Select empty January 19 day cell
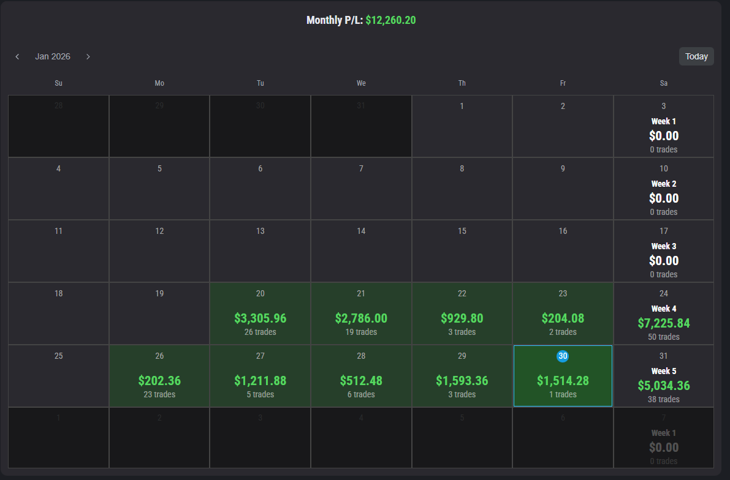 coord(159,313)
